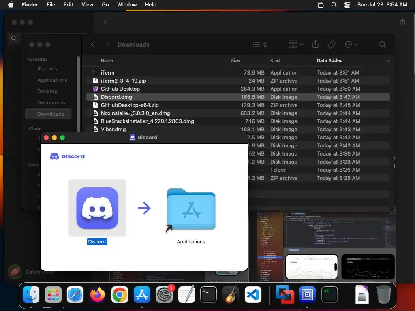Launch Safari from the Dock
Image resolution: width=415 pixels, height=311 pixels.
(x=75, y=295)
